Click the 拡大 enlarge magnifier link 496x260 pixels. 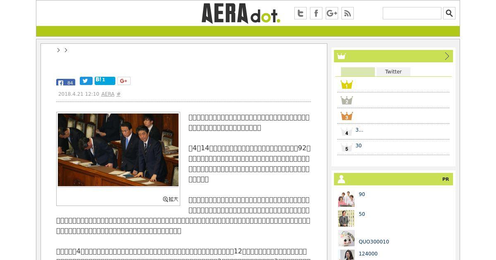pyautogui.click(x=171, y=199)
